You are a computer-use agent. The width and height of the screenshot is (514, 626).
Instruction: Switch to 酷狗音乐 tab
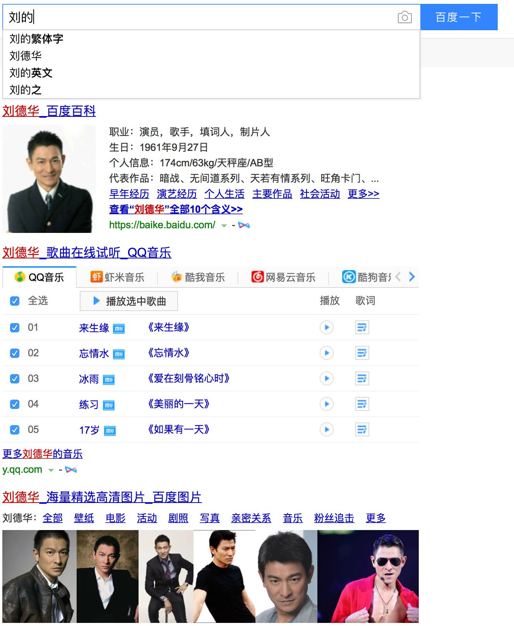coord(367,277)
